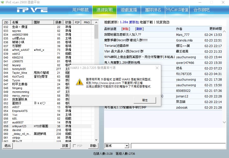Switch to the 連線對戰 tab
This screenshot has height=158, width=229.
[x=105, y=10]
